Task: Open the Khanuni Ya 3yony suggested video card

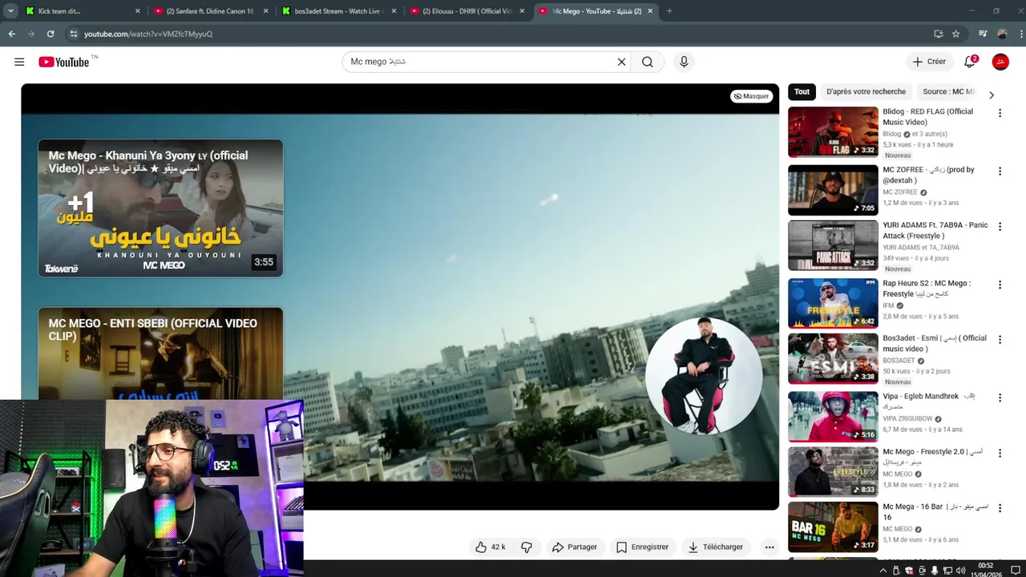Action: click(160, 208)
